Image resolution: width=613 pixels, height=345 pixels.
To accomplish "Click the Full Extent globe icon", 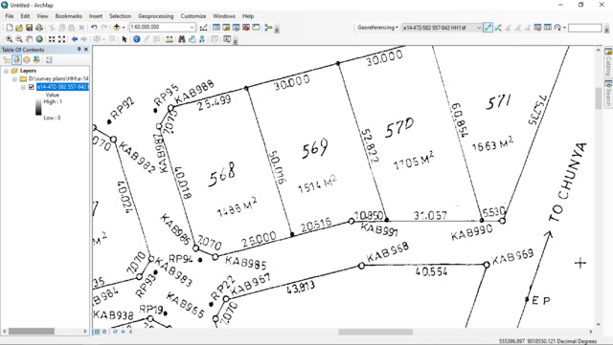I will pyautogui.click(x=39, y=39).
